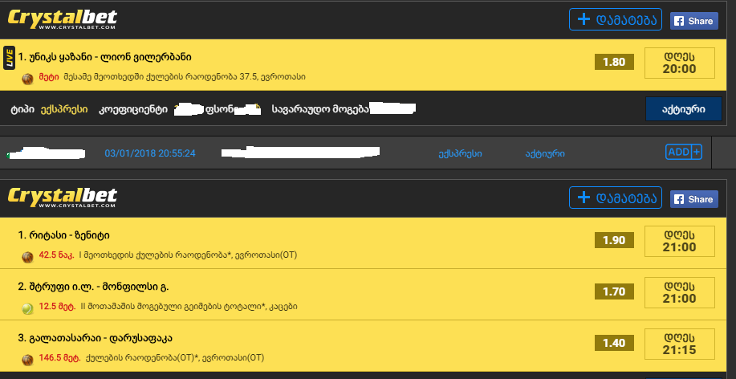Click the Crystalbet logo in the top slip
Screen dimensions: 736x379
point(62,20)
